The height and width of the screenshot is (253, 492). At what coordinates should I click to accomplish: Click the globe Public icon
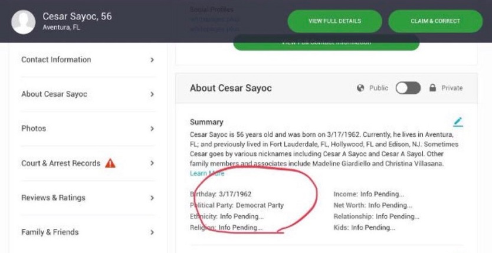(x=360, y=88)
